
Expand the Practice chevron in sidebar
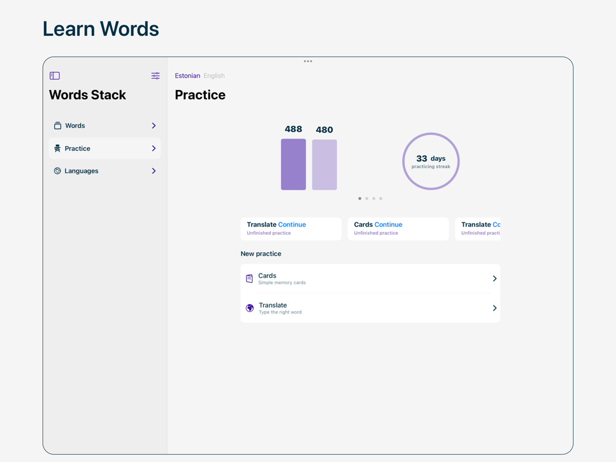[x=153, y=148]
